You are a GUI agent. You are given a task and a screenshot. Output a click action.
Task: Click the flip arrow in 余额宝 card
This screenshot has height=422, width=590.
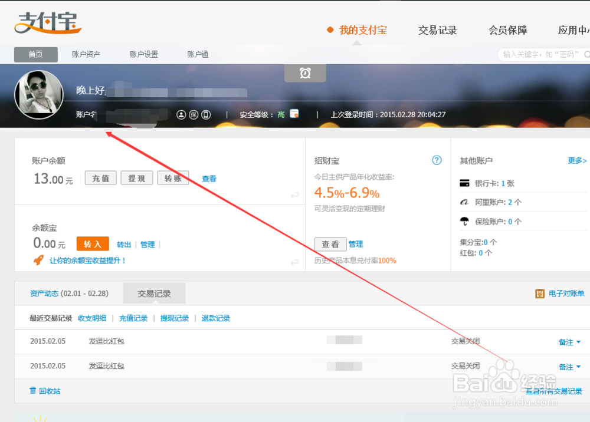point(295,262)
